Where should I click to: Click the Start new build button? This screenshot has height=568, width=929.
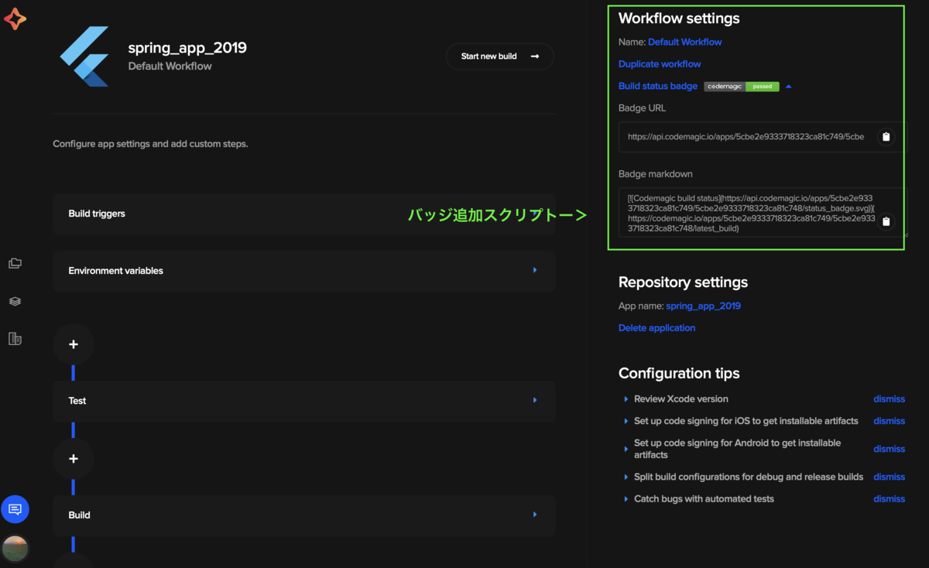tap(499, 56)
